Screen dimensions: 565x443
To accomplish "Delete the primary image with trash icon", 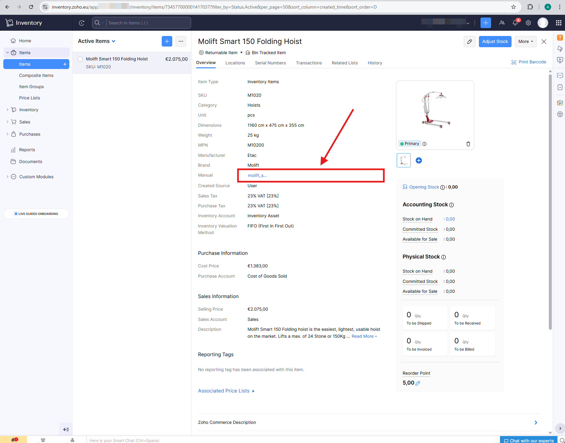I will [468, 144].
